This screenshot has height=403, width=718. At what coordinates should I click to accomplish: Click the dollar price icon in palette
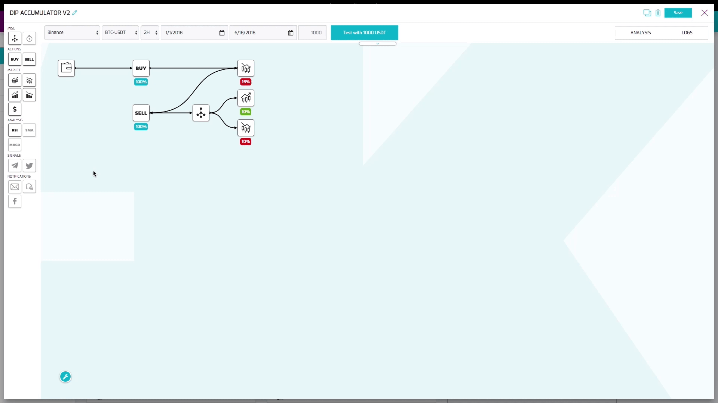[15, 109]
